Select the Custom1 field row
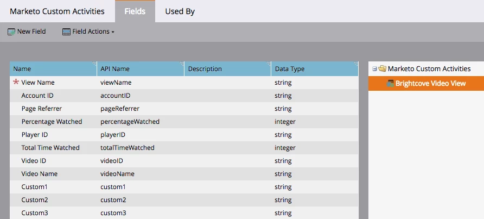 [184, 186]
